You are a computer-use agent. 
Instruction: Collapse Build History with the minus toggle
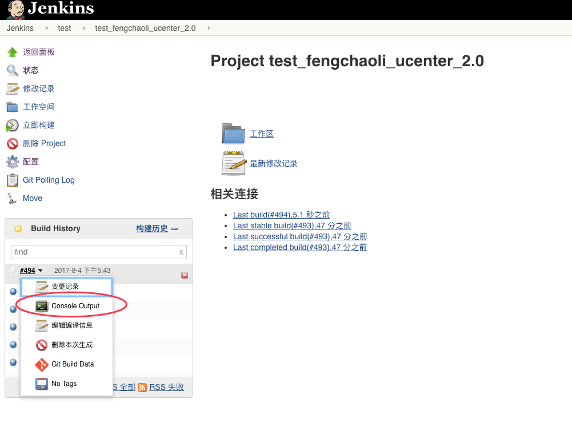(x=174, y=229)
